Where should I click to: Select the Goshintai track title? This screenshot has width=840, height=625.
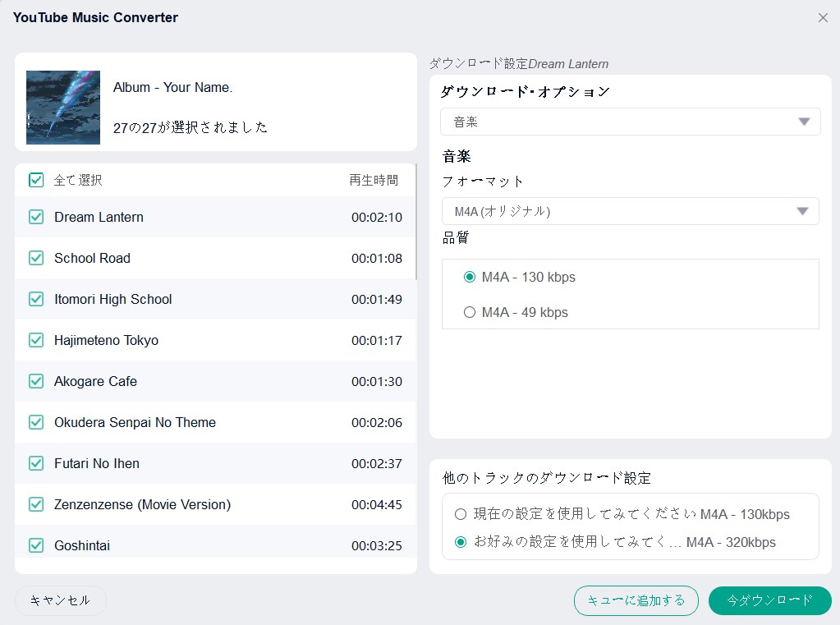point(82,545)
